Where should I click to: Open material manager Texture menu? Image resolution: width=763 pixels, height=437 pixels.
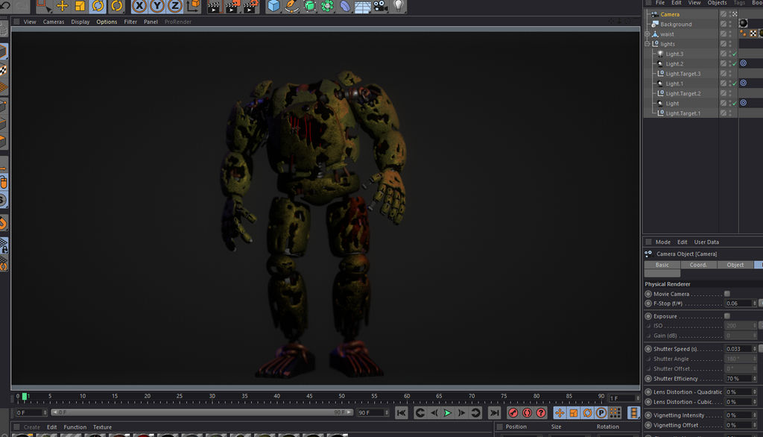click(102, 427)
